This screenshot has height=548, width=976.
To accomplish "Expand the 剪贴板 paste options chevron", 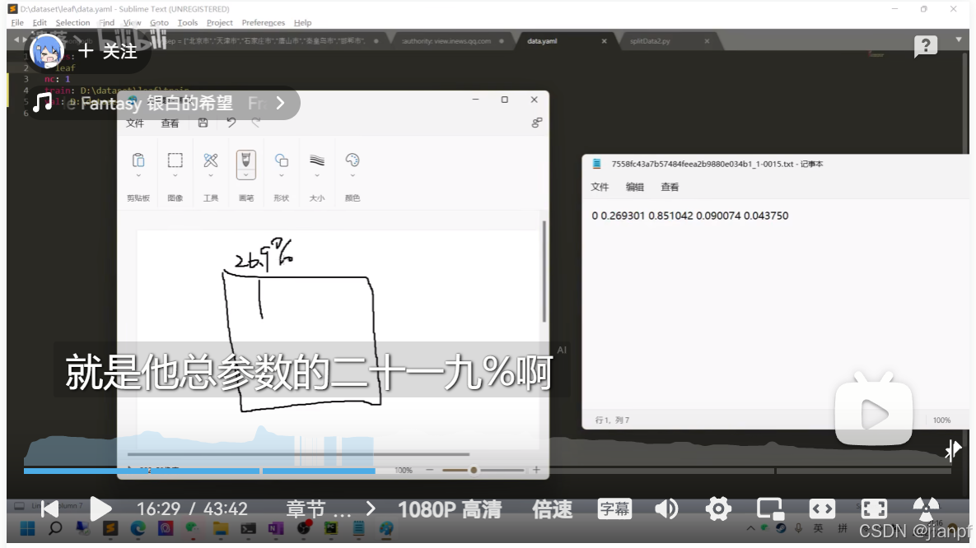I will click(138, 176).
